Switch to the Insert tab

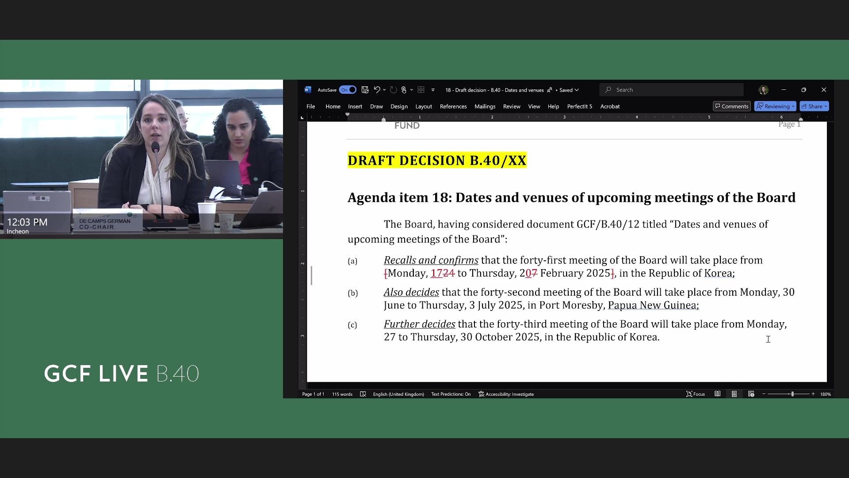(x=355, y=107)
